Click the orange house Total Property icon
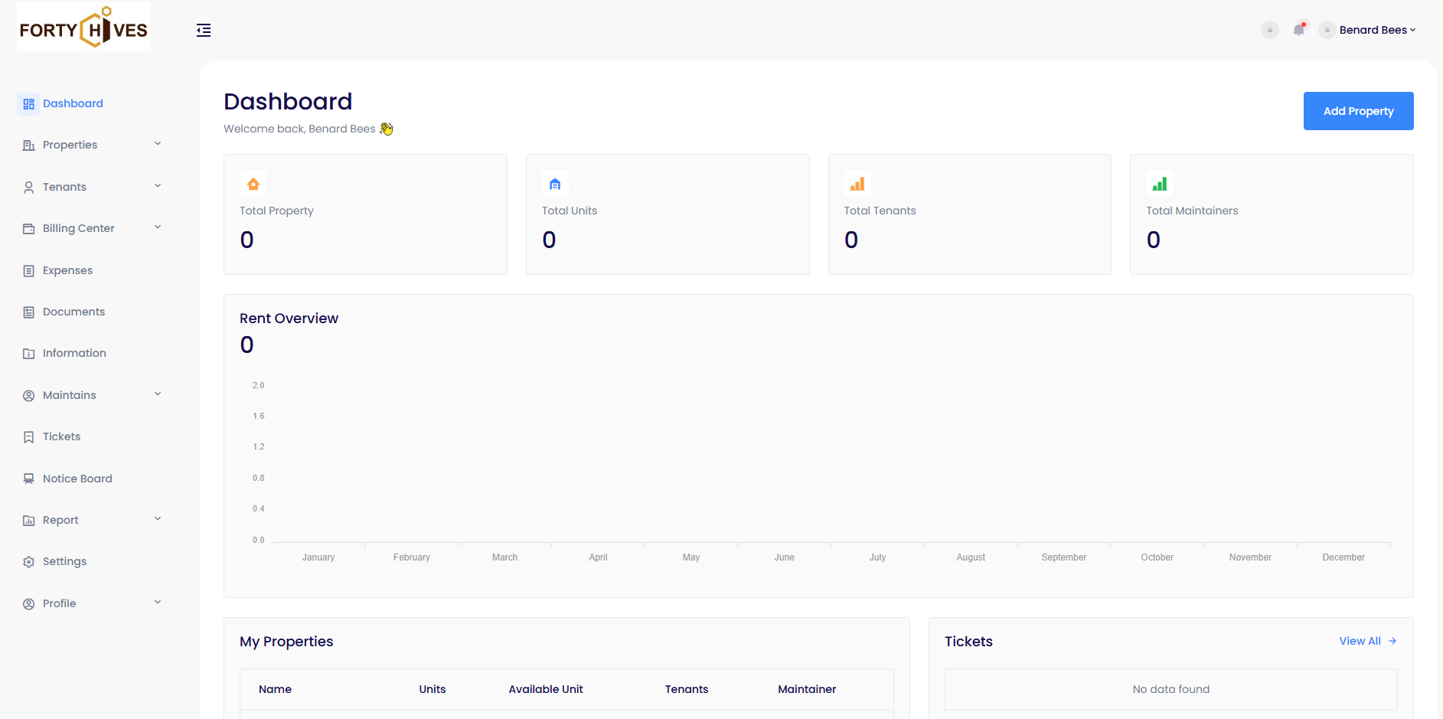The height and width of the screenshot is (719, 1443). tap(253, 184)
